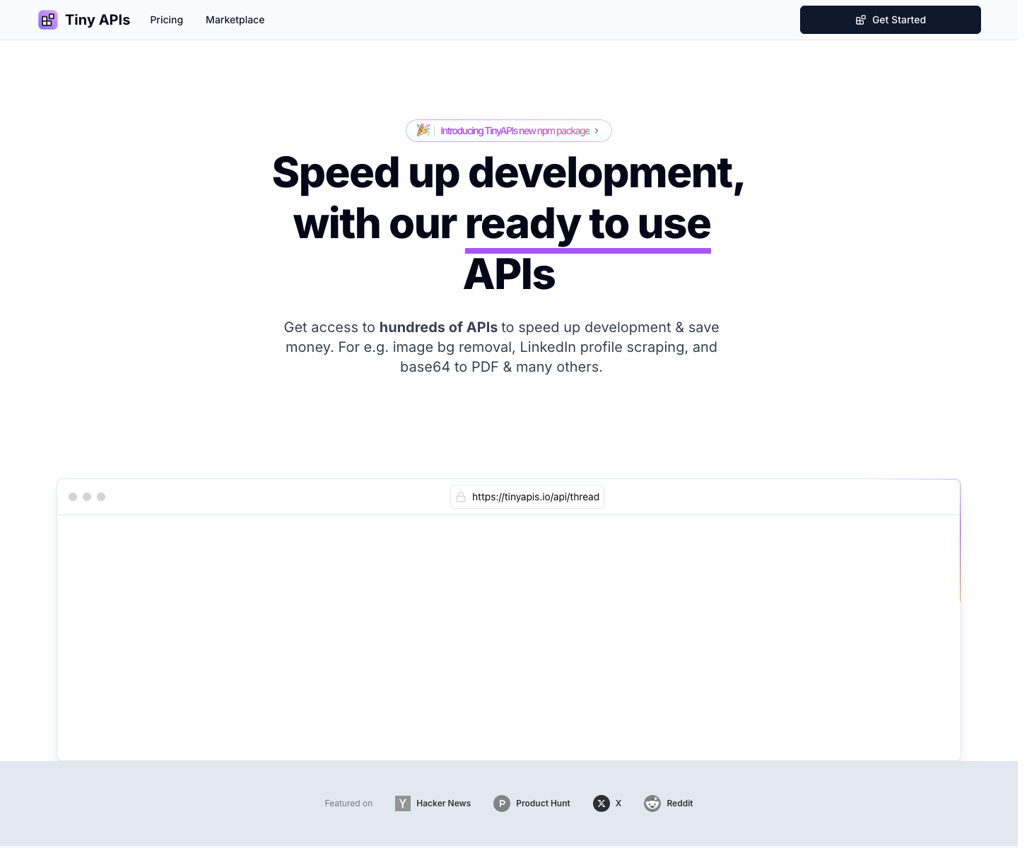Open the Tiny APIs home text link
1027x848 pixels.
pyautogui.click(x=98, y=20)
